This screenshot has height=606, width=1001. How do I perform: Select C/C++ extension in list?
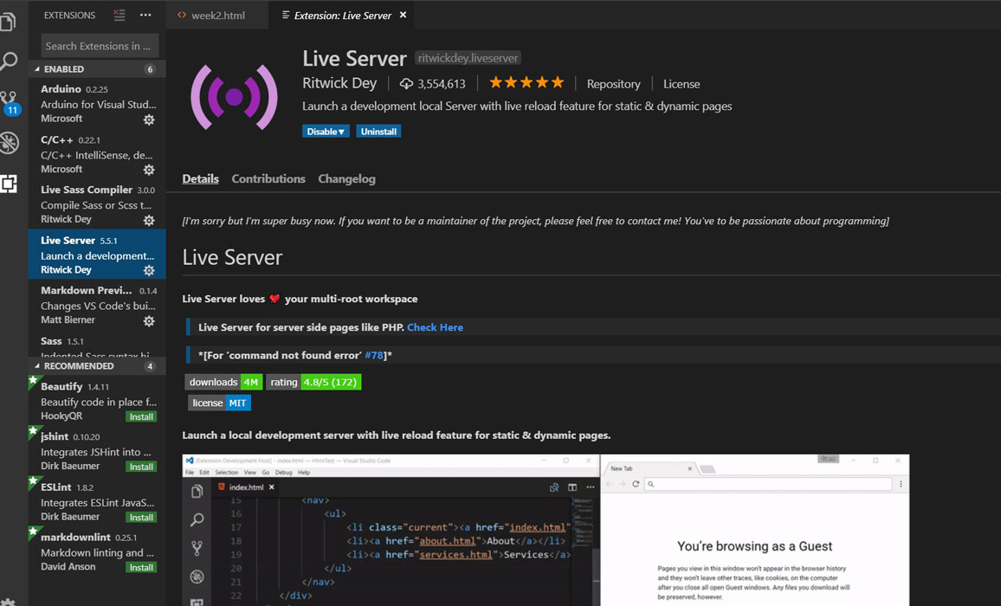(x=97, y=154)
